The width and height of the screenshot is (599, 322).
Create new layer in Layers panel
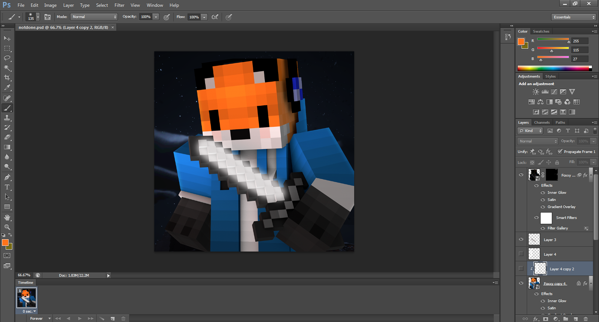click(576, 319)
